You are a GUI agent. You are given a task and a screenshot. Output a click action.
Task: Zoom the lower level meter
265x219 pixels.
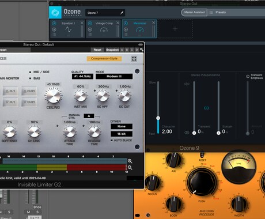click(x=130, y=168)
